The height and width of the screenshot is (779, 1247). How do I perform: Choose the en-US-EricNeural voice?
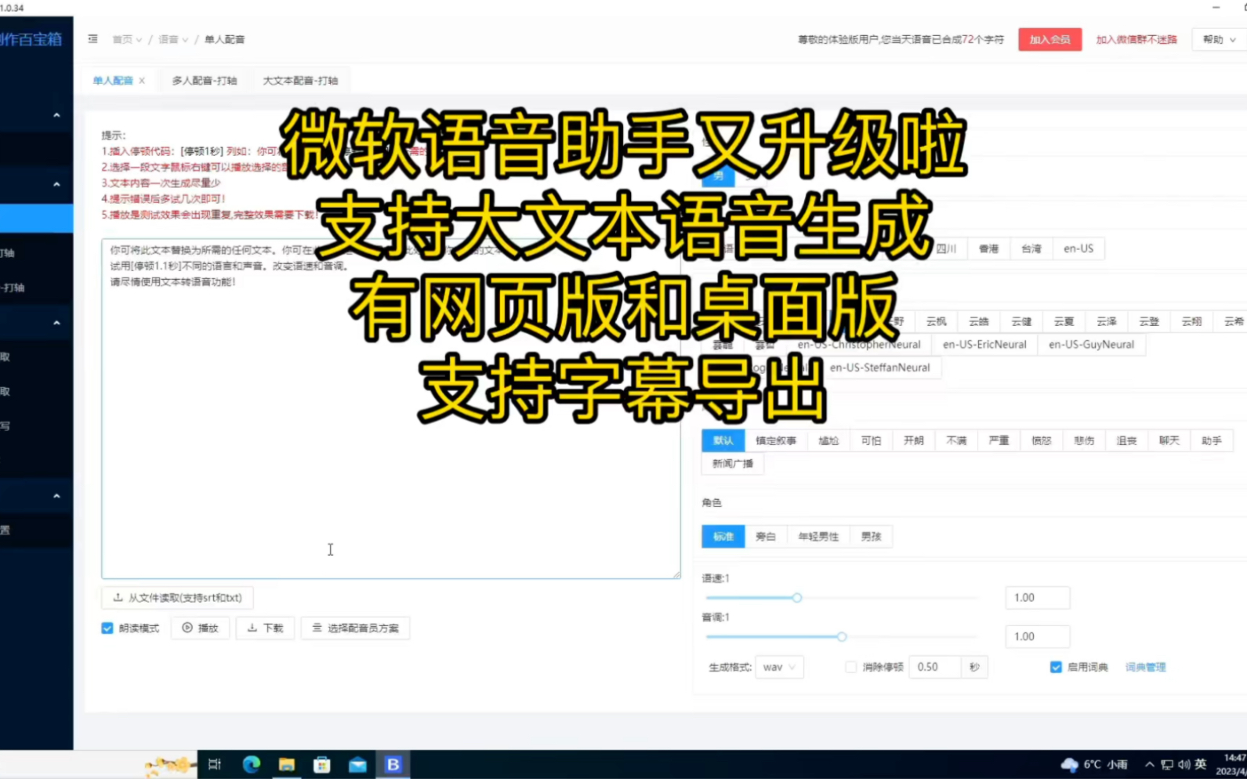point(984,344)
